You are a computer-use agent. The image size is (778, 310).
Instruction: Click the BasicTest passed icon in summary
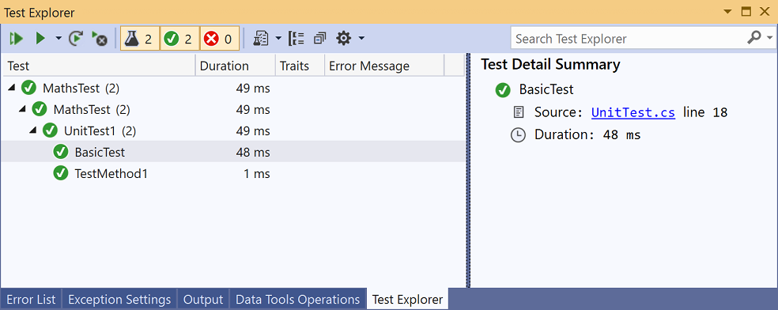coord(503,90)
